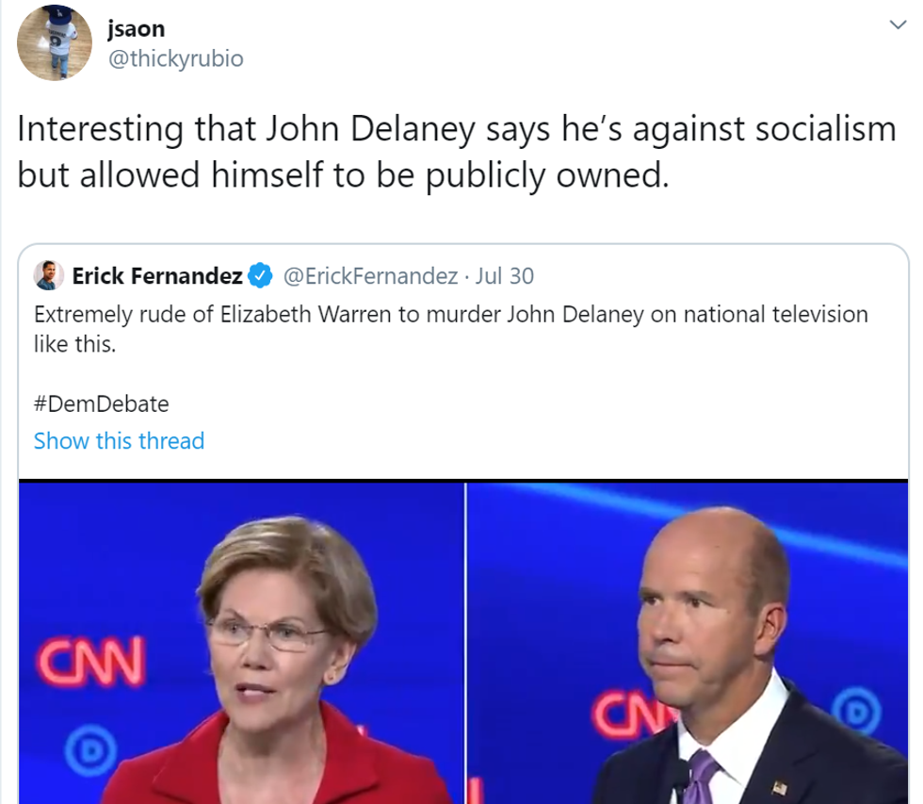Click the #DemDebate hashtag
Image resolution: width=923 pixels, height=804 pixels.
(101, 404)
